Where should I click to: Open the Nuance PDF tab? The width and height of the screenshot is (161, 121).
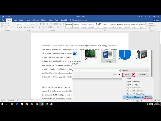(64, 20)
